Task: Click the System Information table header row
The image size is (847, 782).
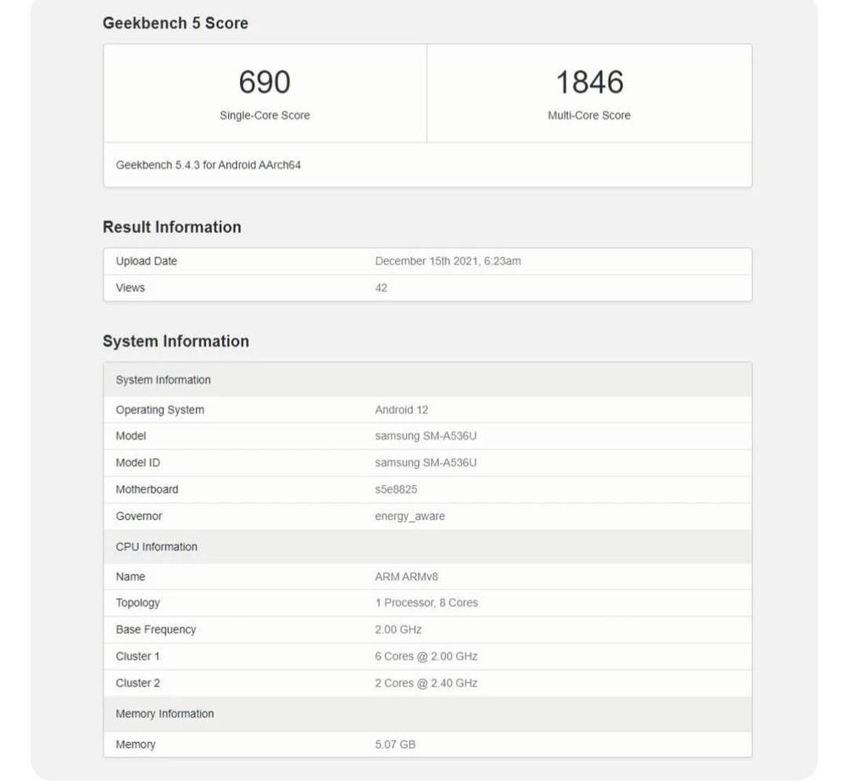Action: (x=427, y=380)
